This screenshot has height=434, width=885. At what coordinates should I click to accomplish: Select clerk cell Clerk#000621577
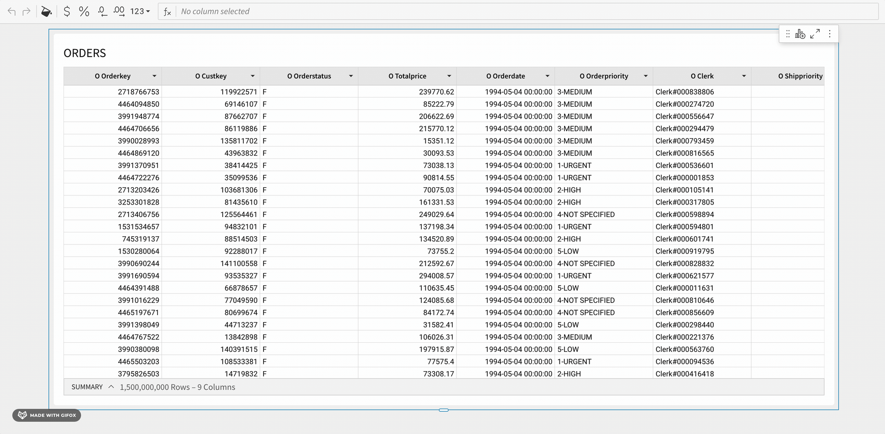click(702, 276)
